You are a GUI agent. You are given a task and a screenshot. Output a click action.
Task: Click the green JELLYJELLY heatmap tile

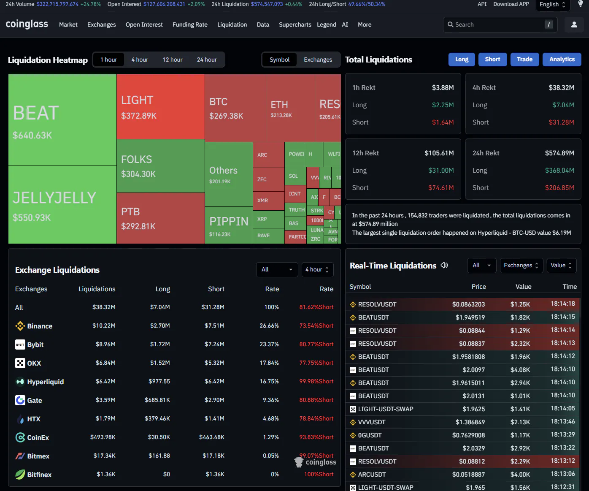coord(62,204)
